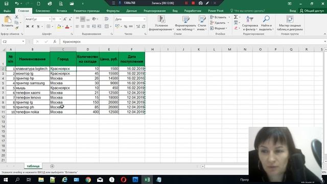Click the Format Painter brush icon
The width and height of the screenshot is (327, 184).
[x=16, y=28]
